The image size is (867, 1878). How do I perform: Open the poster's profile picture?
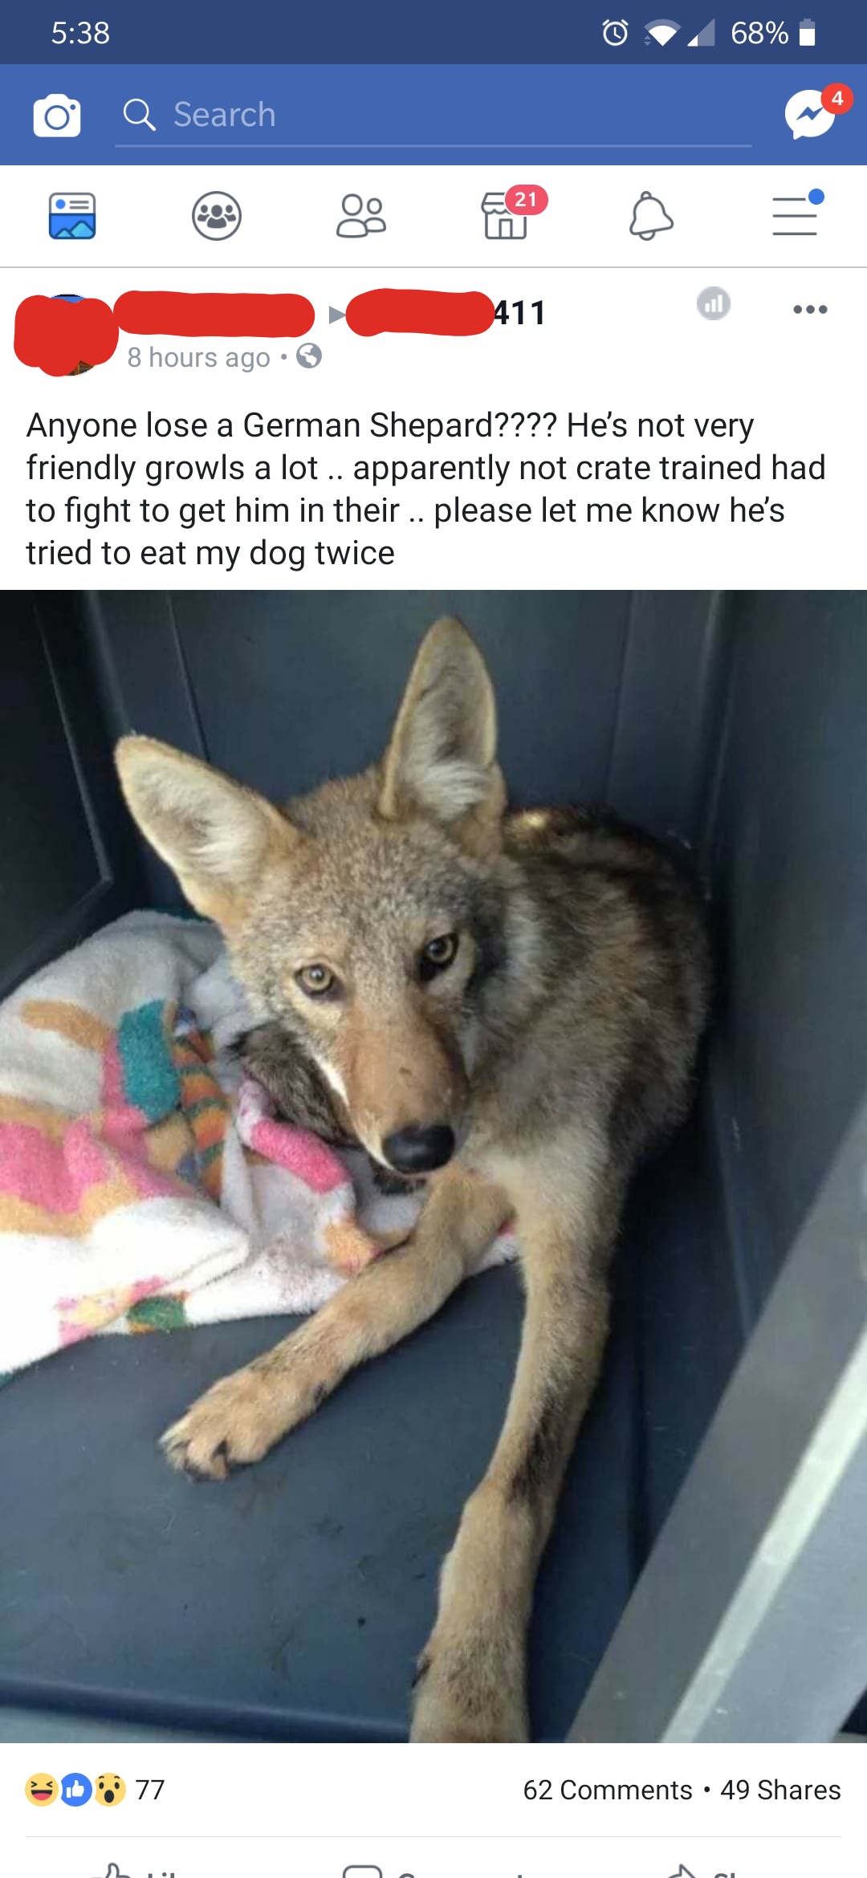coord(66,335)
